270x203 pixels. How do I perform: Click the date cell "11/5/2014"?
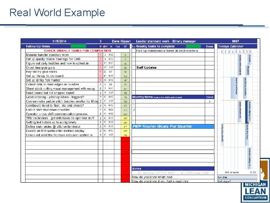click(x=59, y=41)
